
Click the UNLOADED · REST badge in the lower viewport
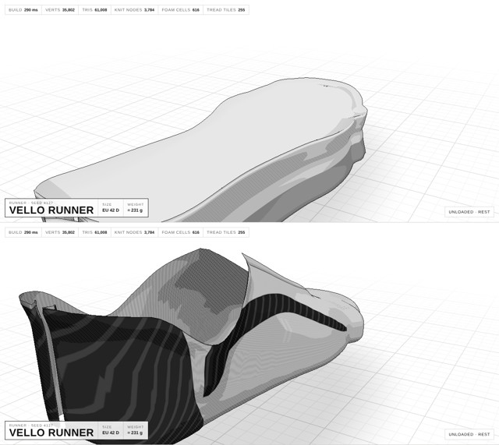click(x=469, y=434)
